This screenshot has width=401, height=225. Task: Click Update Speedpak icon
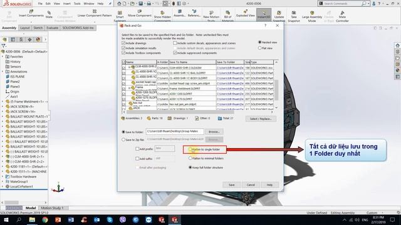tap(279, 12)
